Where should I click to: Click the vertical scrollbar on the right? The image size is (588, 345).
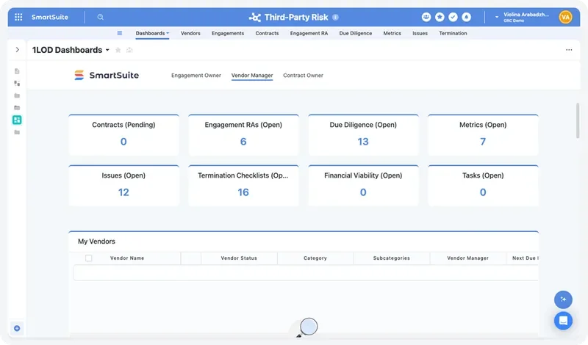578,120
